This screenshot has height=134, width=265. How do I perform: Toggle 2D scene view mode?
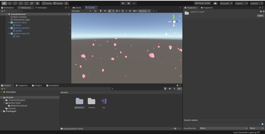click(x=95, y=11)
